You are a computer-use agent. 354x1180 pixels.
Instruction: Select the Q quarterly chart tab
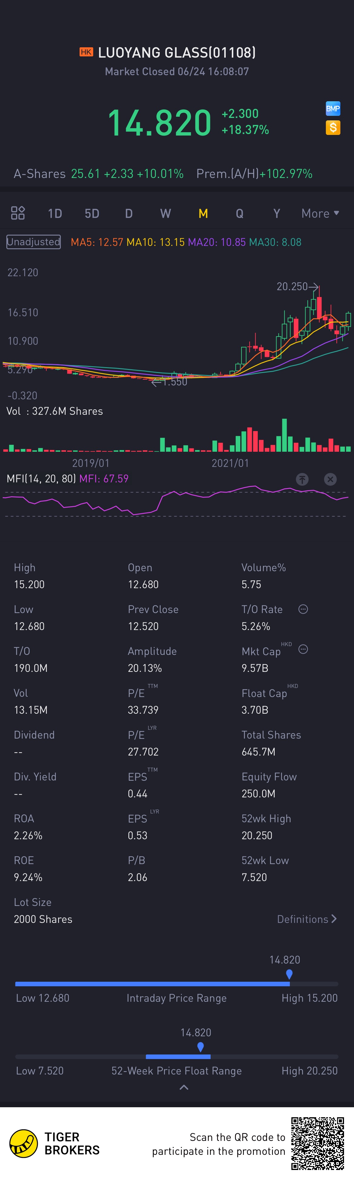click(x=240, y=213)
